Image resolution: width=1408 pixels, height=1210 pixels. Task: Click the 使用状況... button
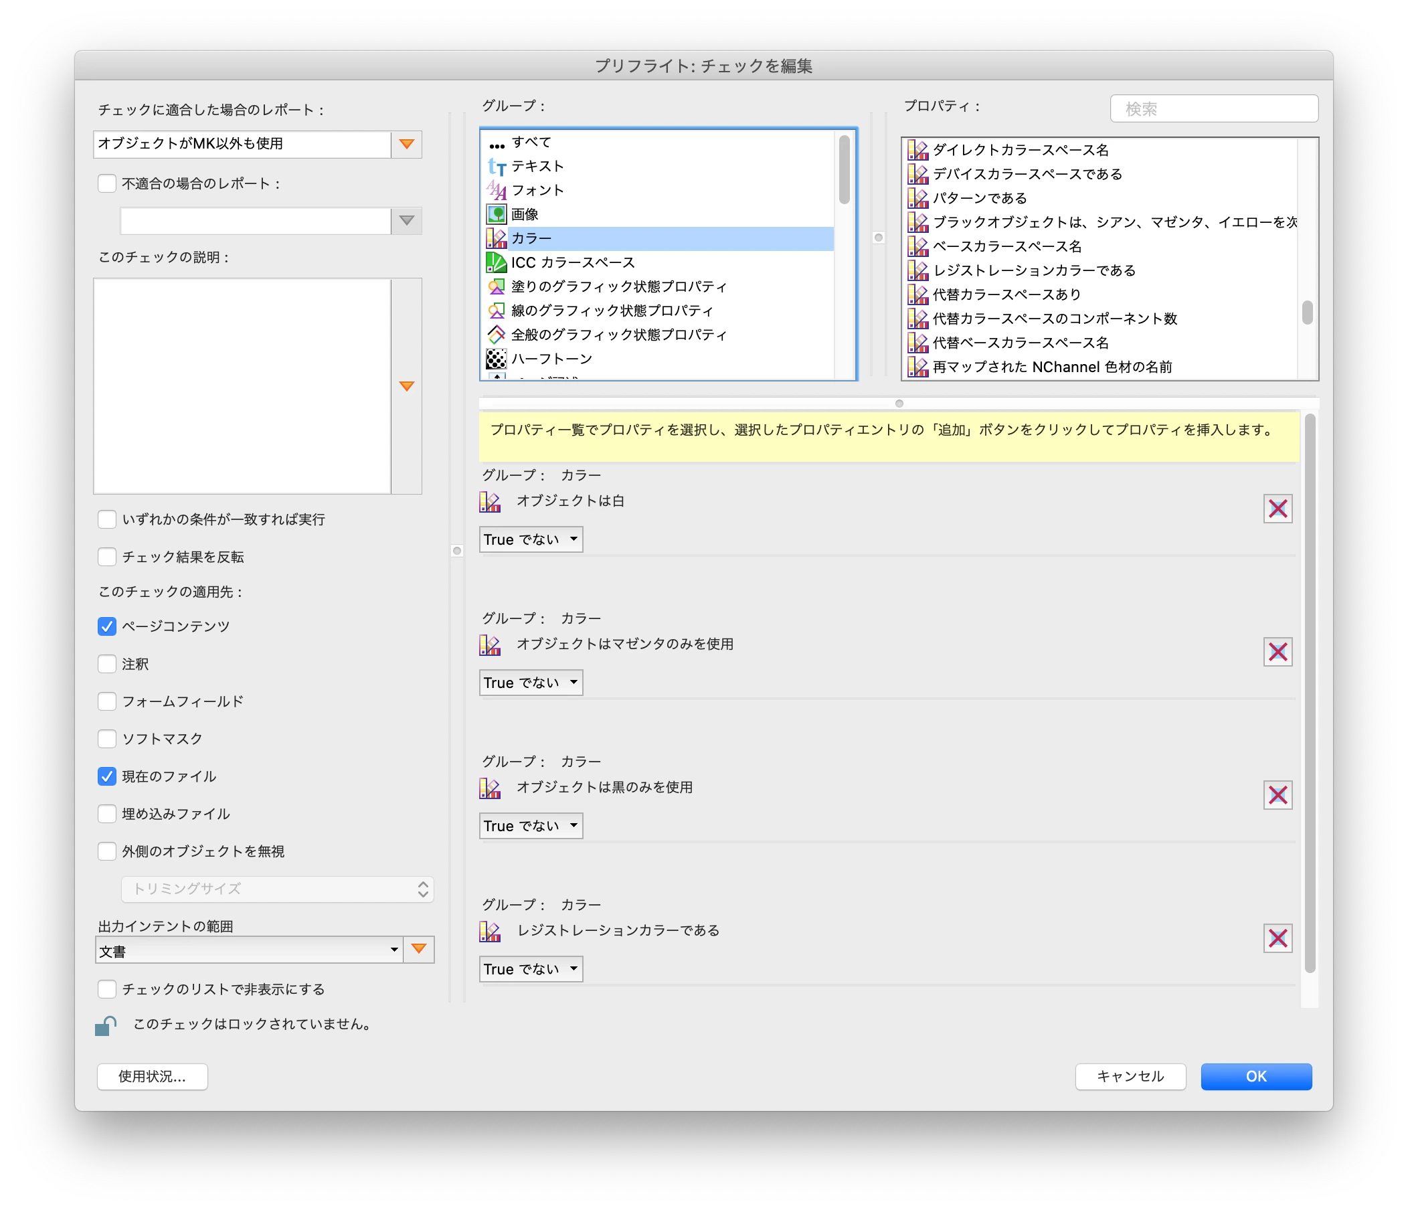(x=152, y=1076)
